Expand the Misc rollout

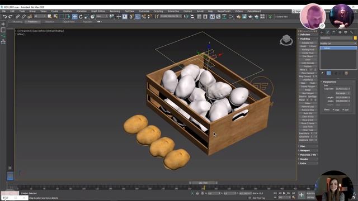(308, 146)
